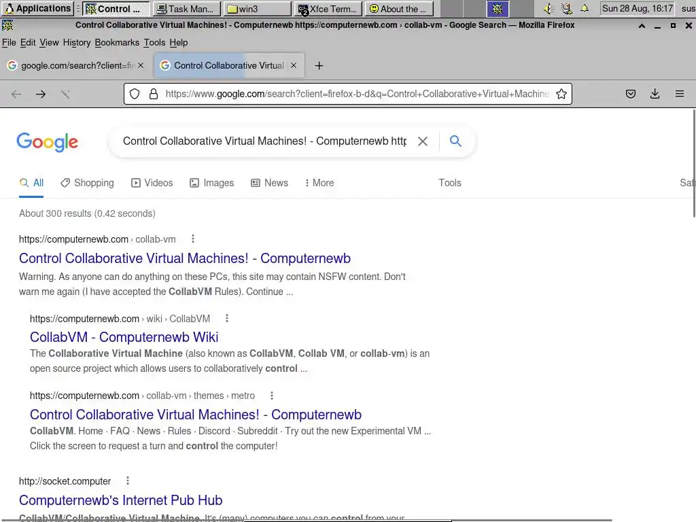Click the clock showing Sun 28 Aug

click(638, 8)
